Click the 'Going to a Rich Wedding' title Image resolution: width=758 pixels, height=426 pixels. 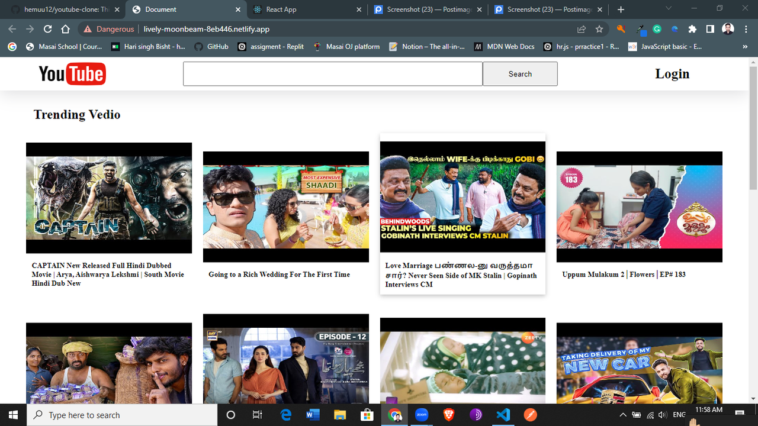tap(280, 275)
